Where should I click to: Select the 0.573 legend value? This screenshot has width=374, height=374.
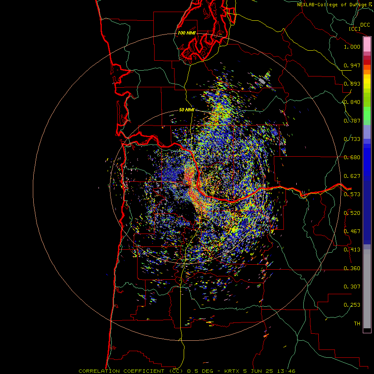(352, 194)
